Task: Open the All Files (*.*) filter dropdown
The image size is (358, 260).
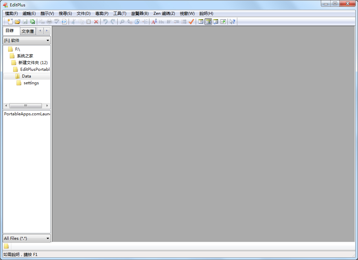Action: tap(47, 238)
